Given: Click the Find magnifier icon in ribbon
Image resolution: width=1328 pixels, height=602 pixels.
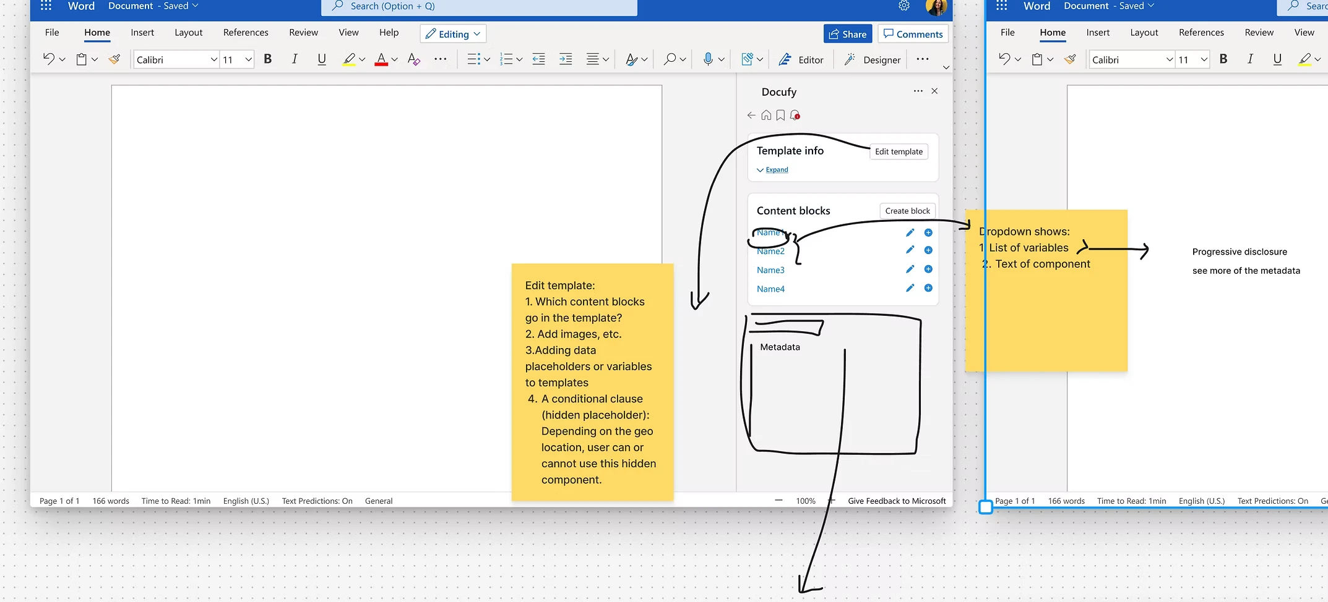Looking at the screenshot, I should pyautogui.click(x=670, y=59).
